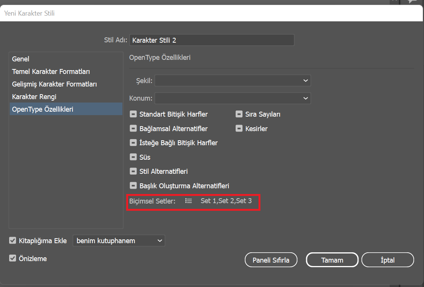This screenshot has width=424, height=287.
Task: Toggle Sıra Sayıları checkbox
Action: (x=239, y=114)
